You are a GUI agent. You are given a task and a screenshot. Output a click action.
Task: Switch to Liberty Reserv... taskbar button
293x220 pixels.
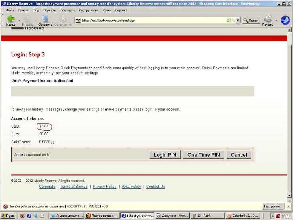coord(137,216)
